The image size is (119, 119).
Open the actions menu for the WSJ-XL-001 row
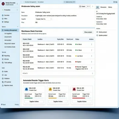coord(92,68)
